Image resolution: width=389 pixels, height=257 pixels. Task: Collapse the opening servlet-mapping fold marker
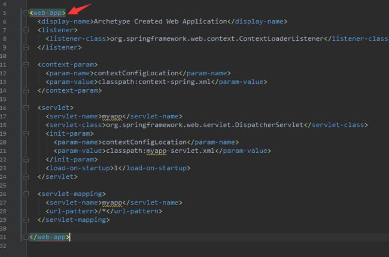coord(26,194)
